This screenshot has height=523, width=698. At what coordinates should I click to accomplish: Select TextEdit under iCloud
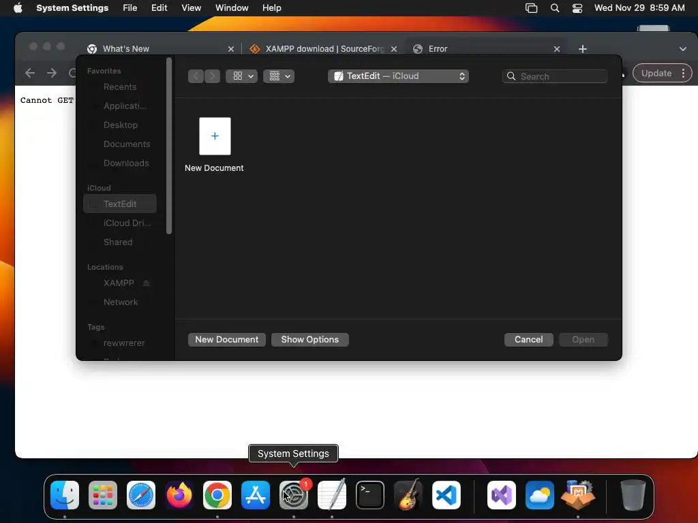point(120,204)
